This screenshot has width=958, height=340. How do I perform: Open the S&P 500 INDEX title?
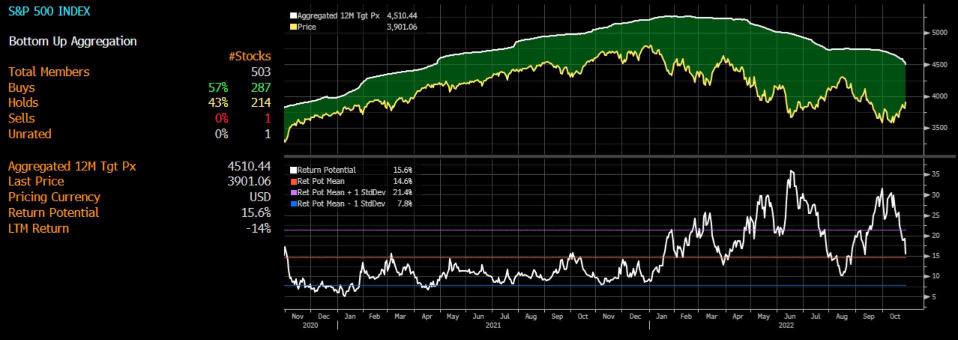[49, 11]
